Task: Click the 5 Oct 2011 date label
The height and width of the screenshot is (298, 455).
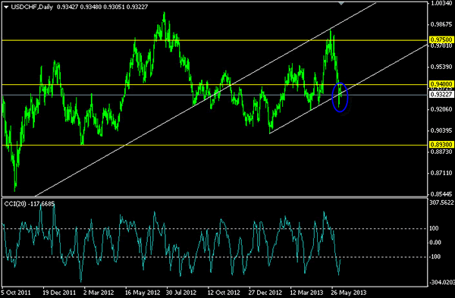Action: click(x=16, y=293)
